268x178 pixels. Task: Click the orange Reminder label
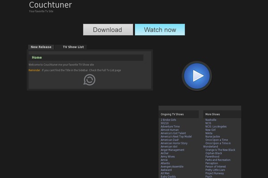(34, 70)
